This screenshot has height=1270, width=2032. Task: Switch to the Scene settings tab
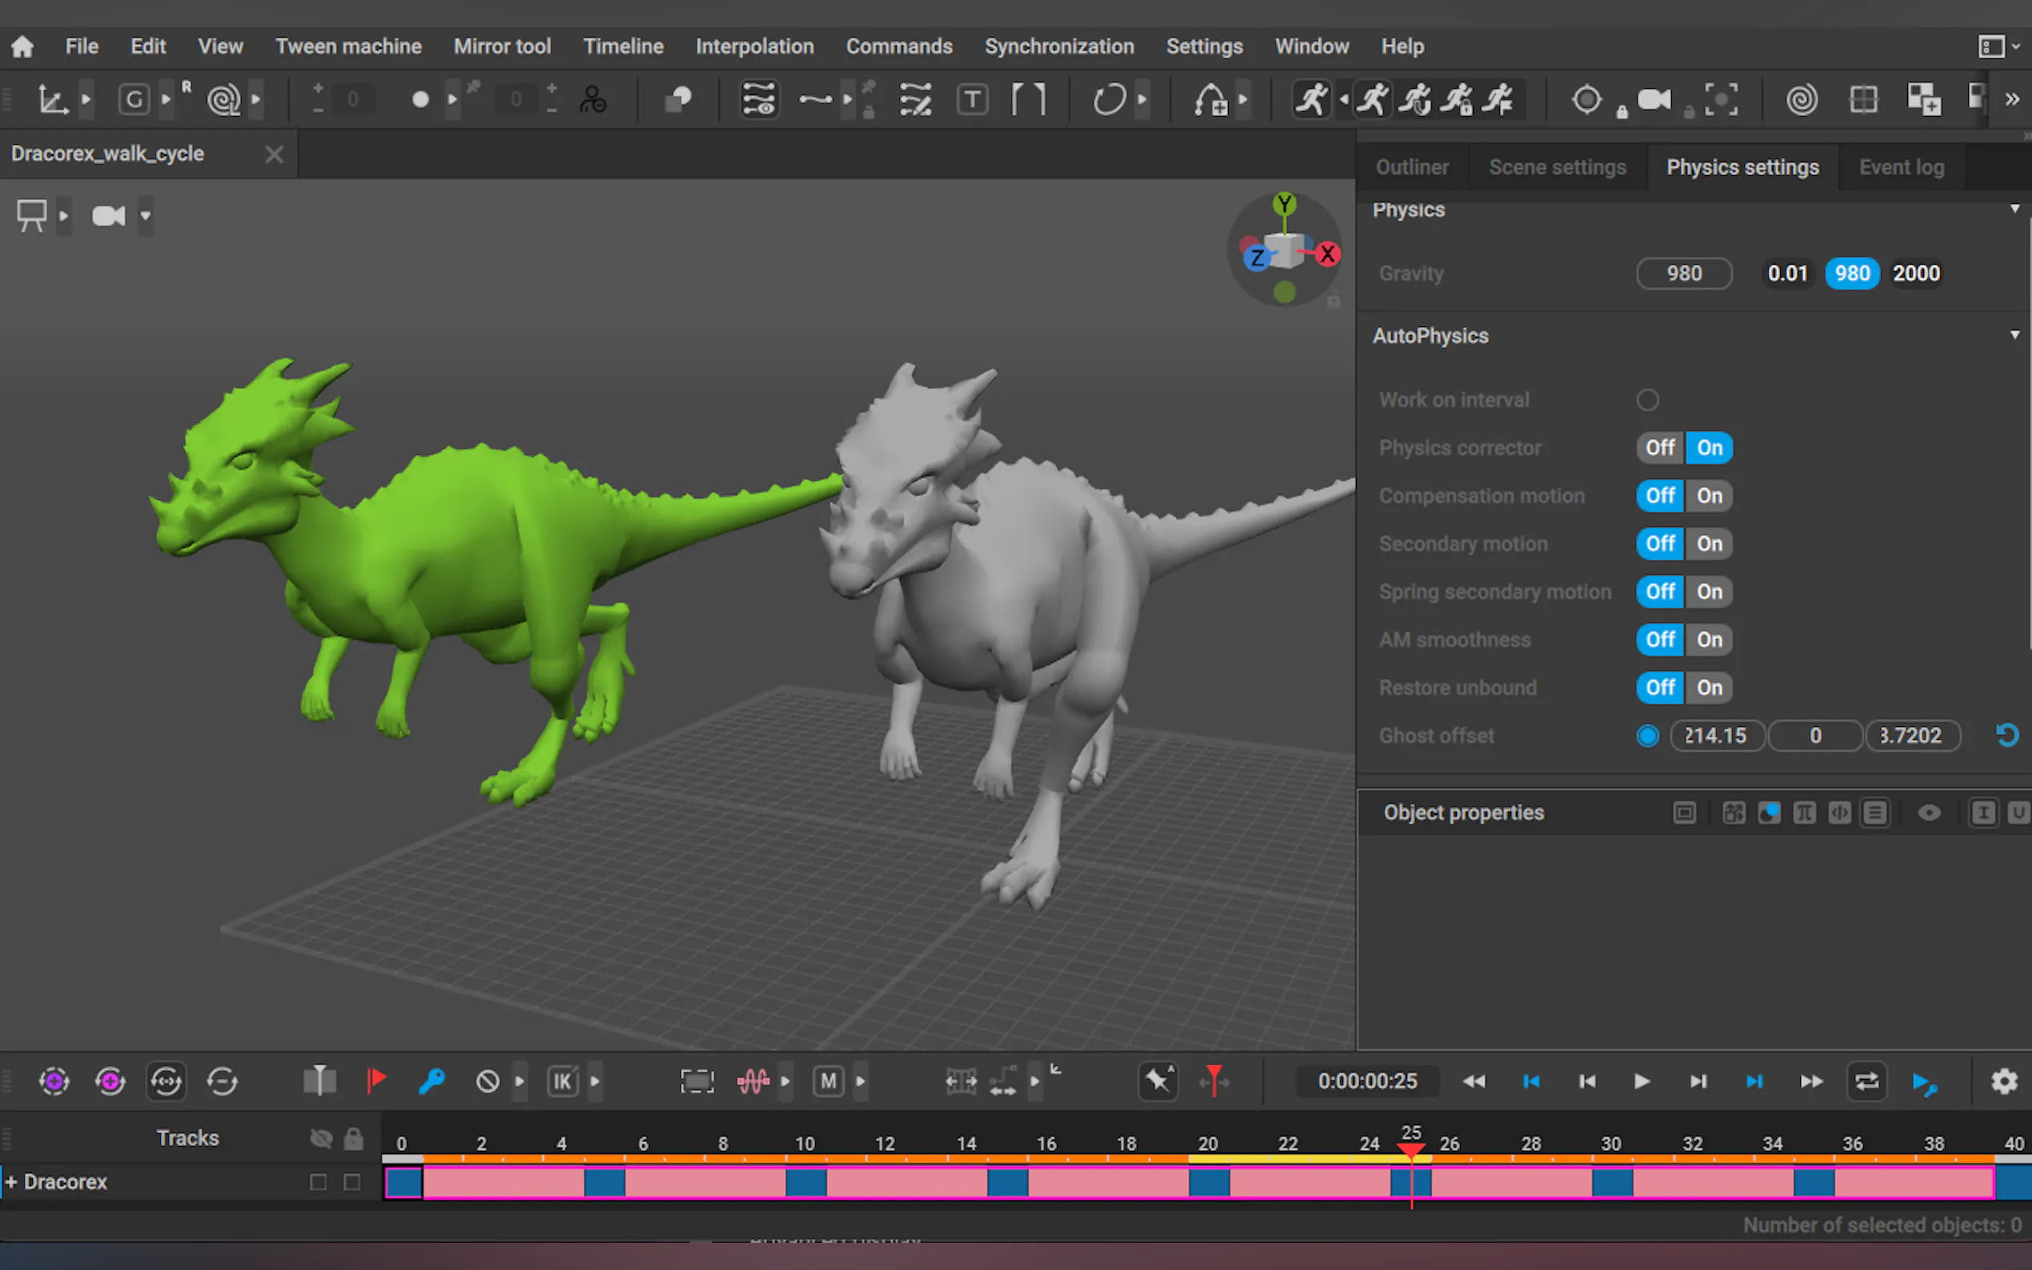pos(1557,167)
